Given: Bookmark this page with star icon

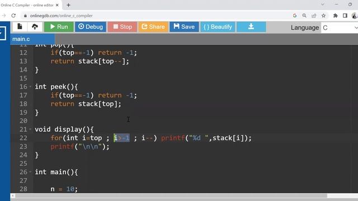Looking at the screenshot, I should [x=323, y=16].
